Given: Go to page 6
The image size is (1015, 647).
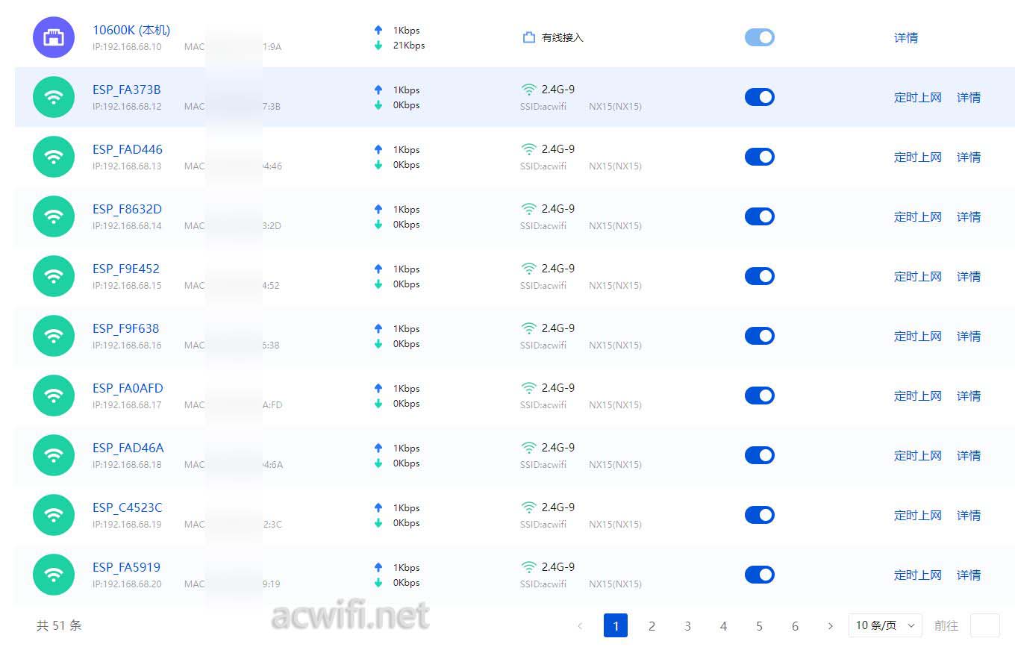Looking at the screenshot, I should [x=795, y=626].
